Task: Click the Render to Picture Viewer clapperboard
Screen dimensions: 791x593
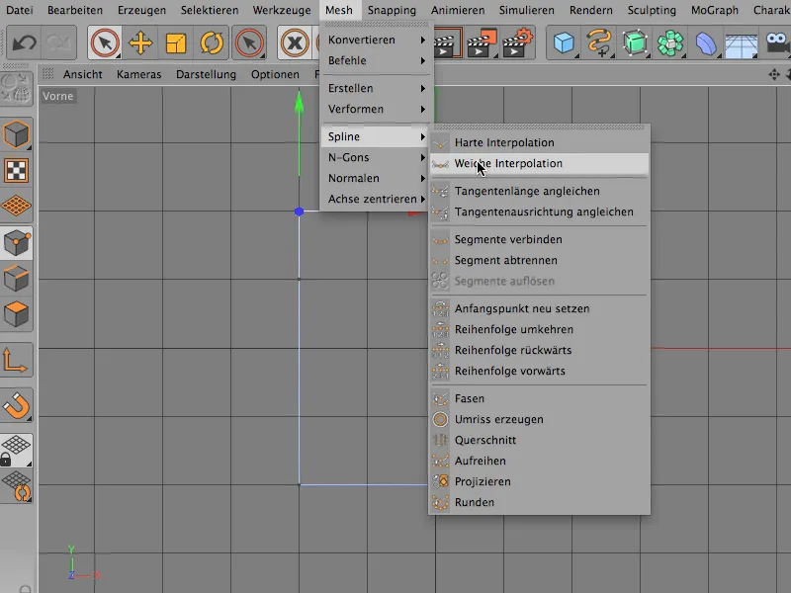Action: coord(482,43)
